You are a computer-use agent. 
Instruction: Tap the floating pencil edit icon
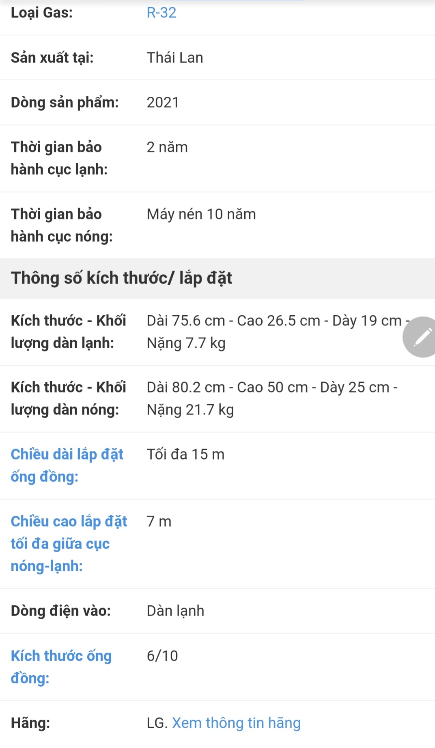(x=422, y=337)
